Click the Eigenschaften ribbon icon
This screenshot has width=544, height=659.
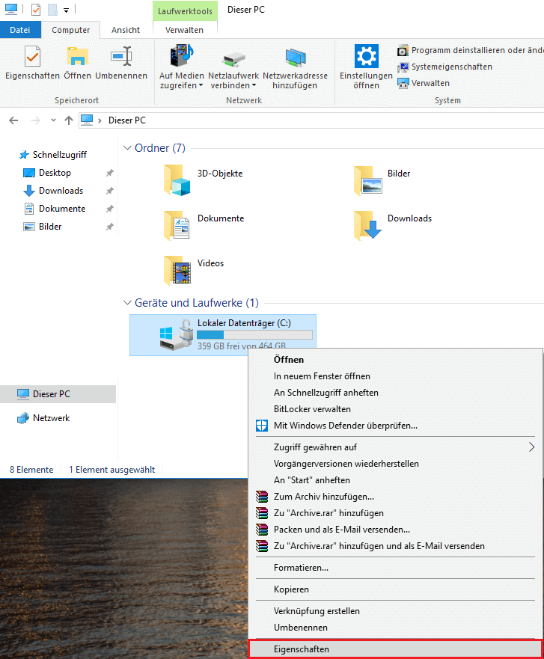coord(32,56)
